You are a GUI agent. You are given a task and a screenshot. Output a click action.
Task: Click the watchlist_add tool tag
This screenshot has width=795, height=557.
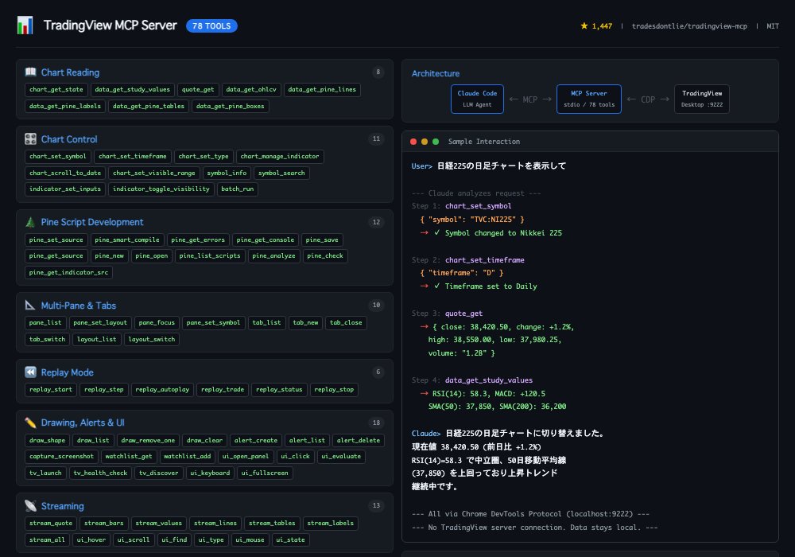pyautogui.click(x=187, y=457)
